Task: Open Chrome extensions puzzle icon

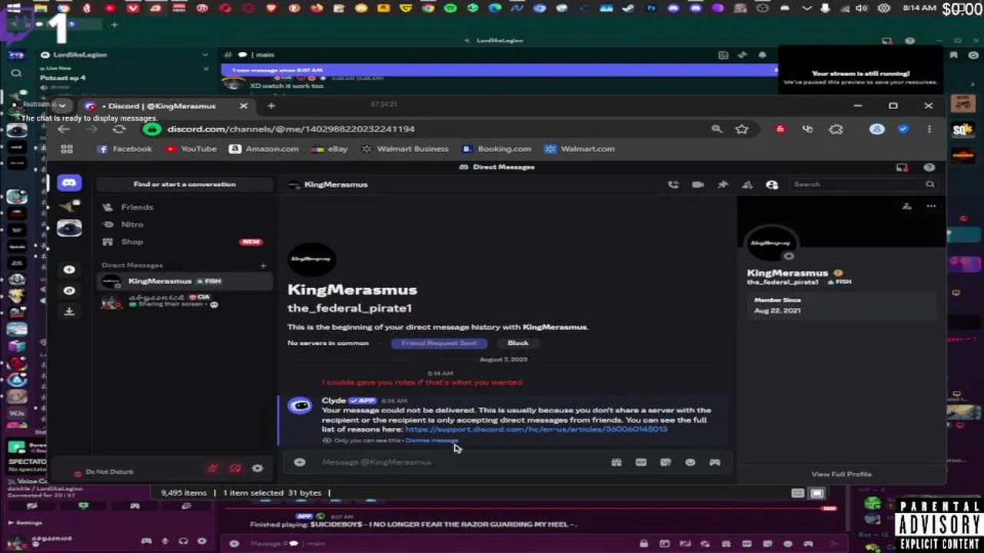Action: 836,129
